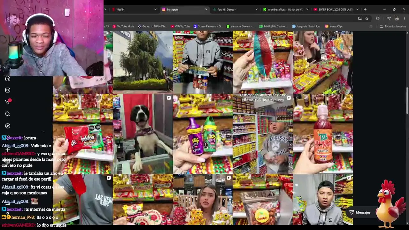409x230 pixels.
Task: Open a new tab with plus button
Action: (x=365, y=9)
